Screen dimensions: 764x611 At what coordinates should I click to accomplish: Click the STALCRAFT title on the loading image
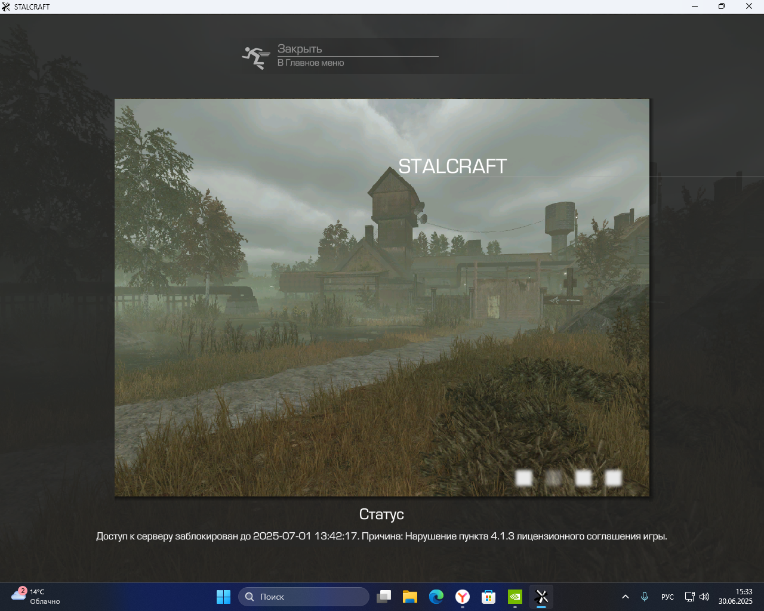coord(452,166)
